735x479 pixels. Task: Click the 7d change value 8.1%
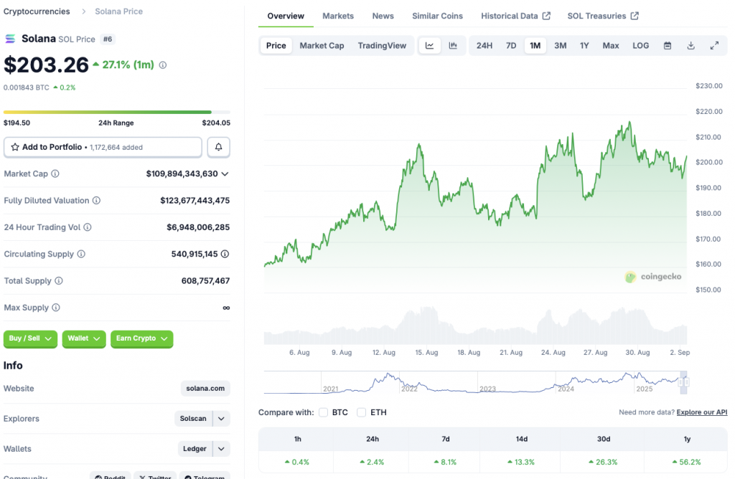[445, 462]
